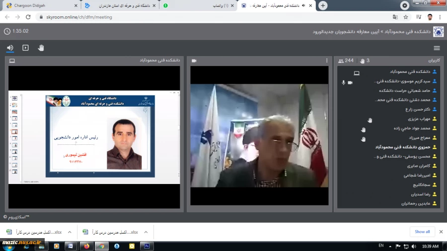The image size is (447, 251).
Task: Click the EN language indicator in tray
Action: tap(381, 246)
